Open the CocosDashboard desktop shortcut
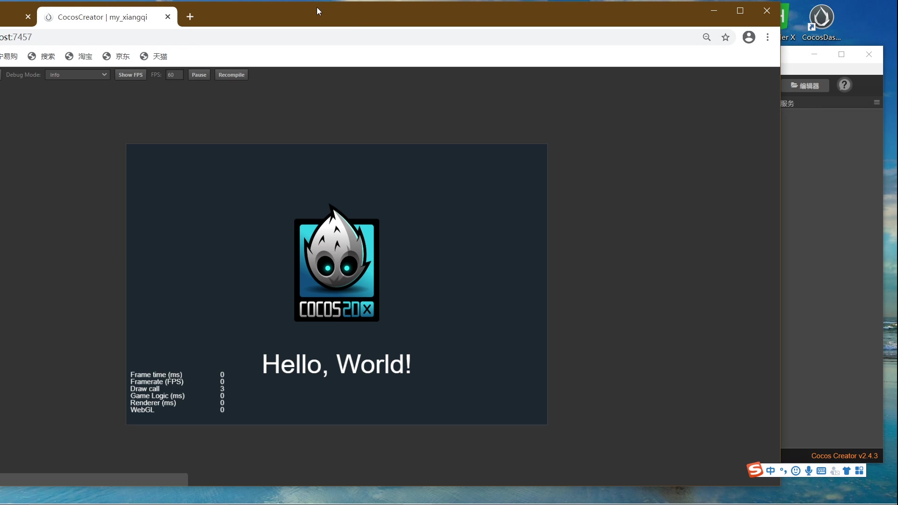Image resolution: width=898 pixels, height=505 pixels. tap(821, 22)
